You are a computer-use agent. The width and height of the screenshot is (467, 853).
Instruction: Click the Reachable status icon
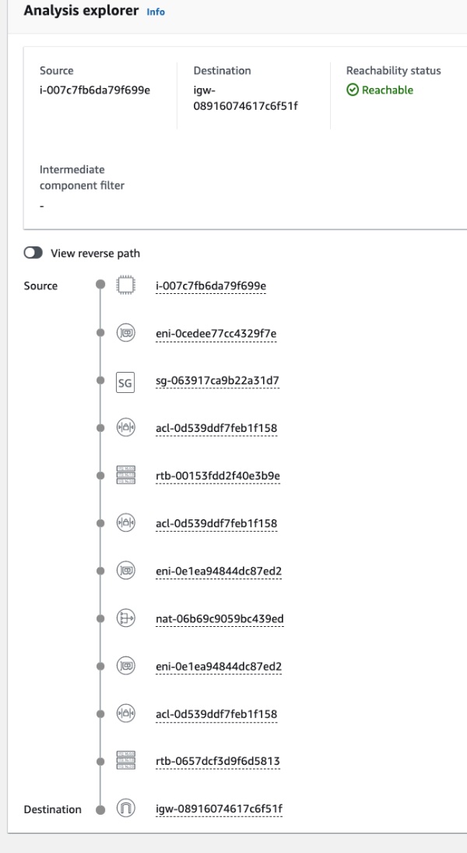[x=352, y=90]
